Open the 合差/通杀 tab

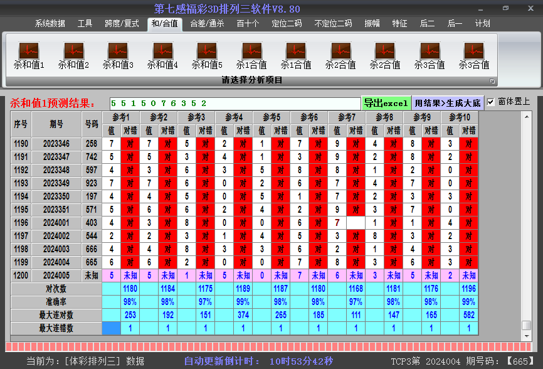(x=207, y=24)
